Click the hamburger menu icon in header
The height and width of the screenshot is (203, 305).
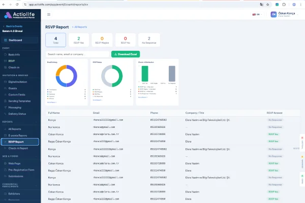click(x=49, y=15)
